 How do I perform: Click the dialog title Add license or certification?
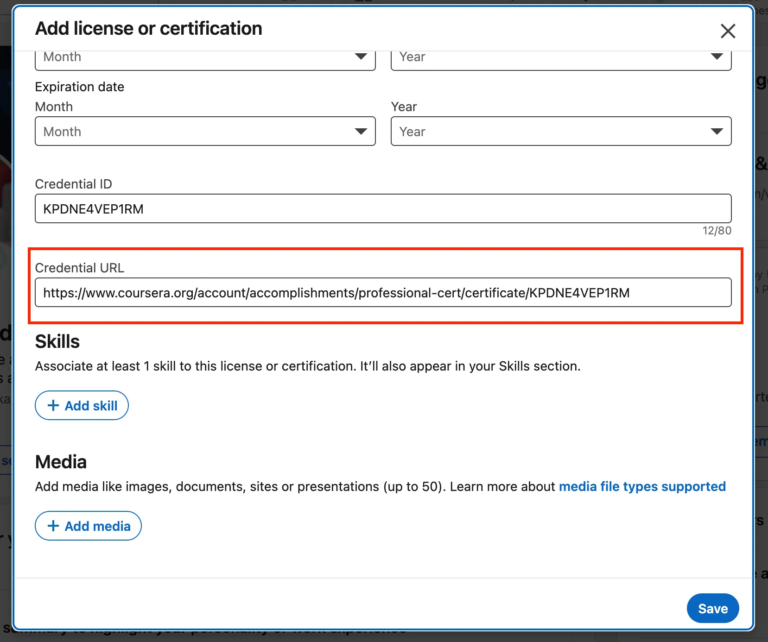[x=149, y=28]
